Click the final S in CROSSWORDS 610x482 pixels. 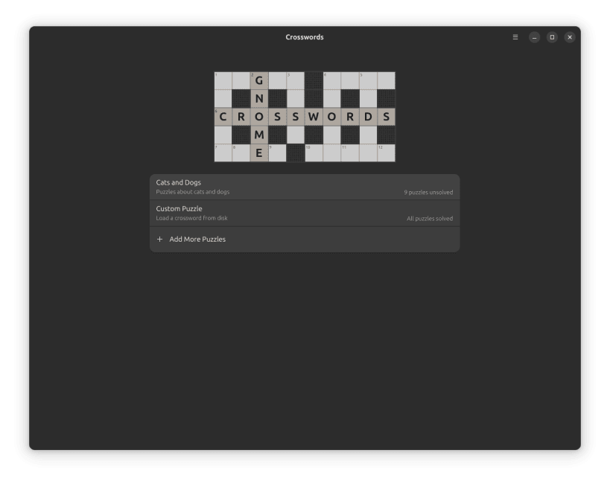pos(386,116)
